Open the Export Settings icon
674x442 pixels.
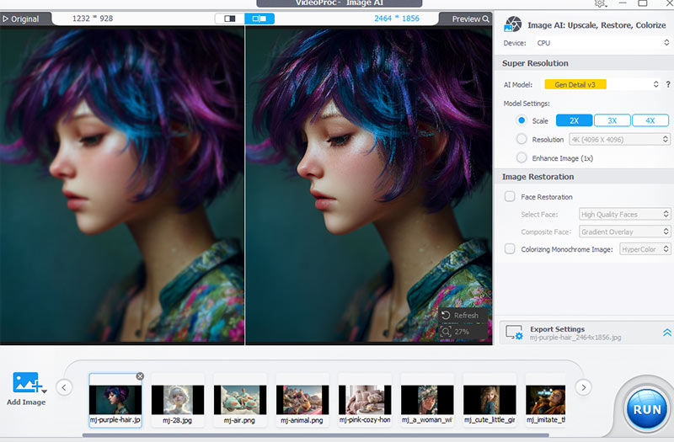(513, 333)
